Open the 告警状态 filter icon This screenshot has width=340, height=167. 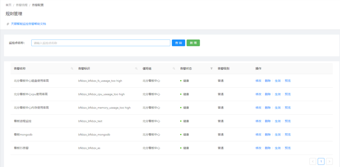(x=212, y=68)
